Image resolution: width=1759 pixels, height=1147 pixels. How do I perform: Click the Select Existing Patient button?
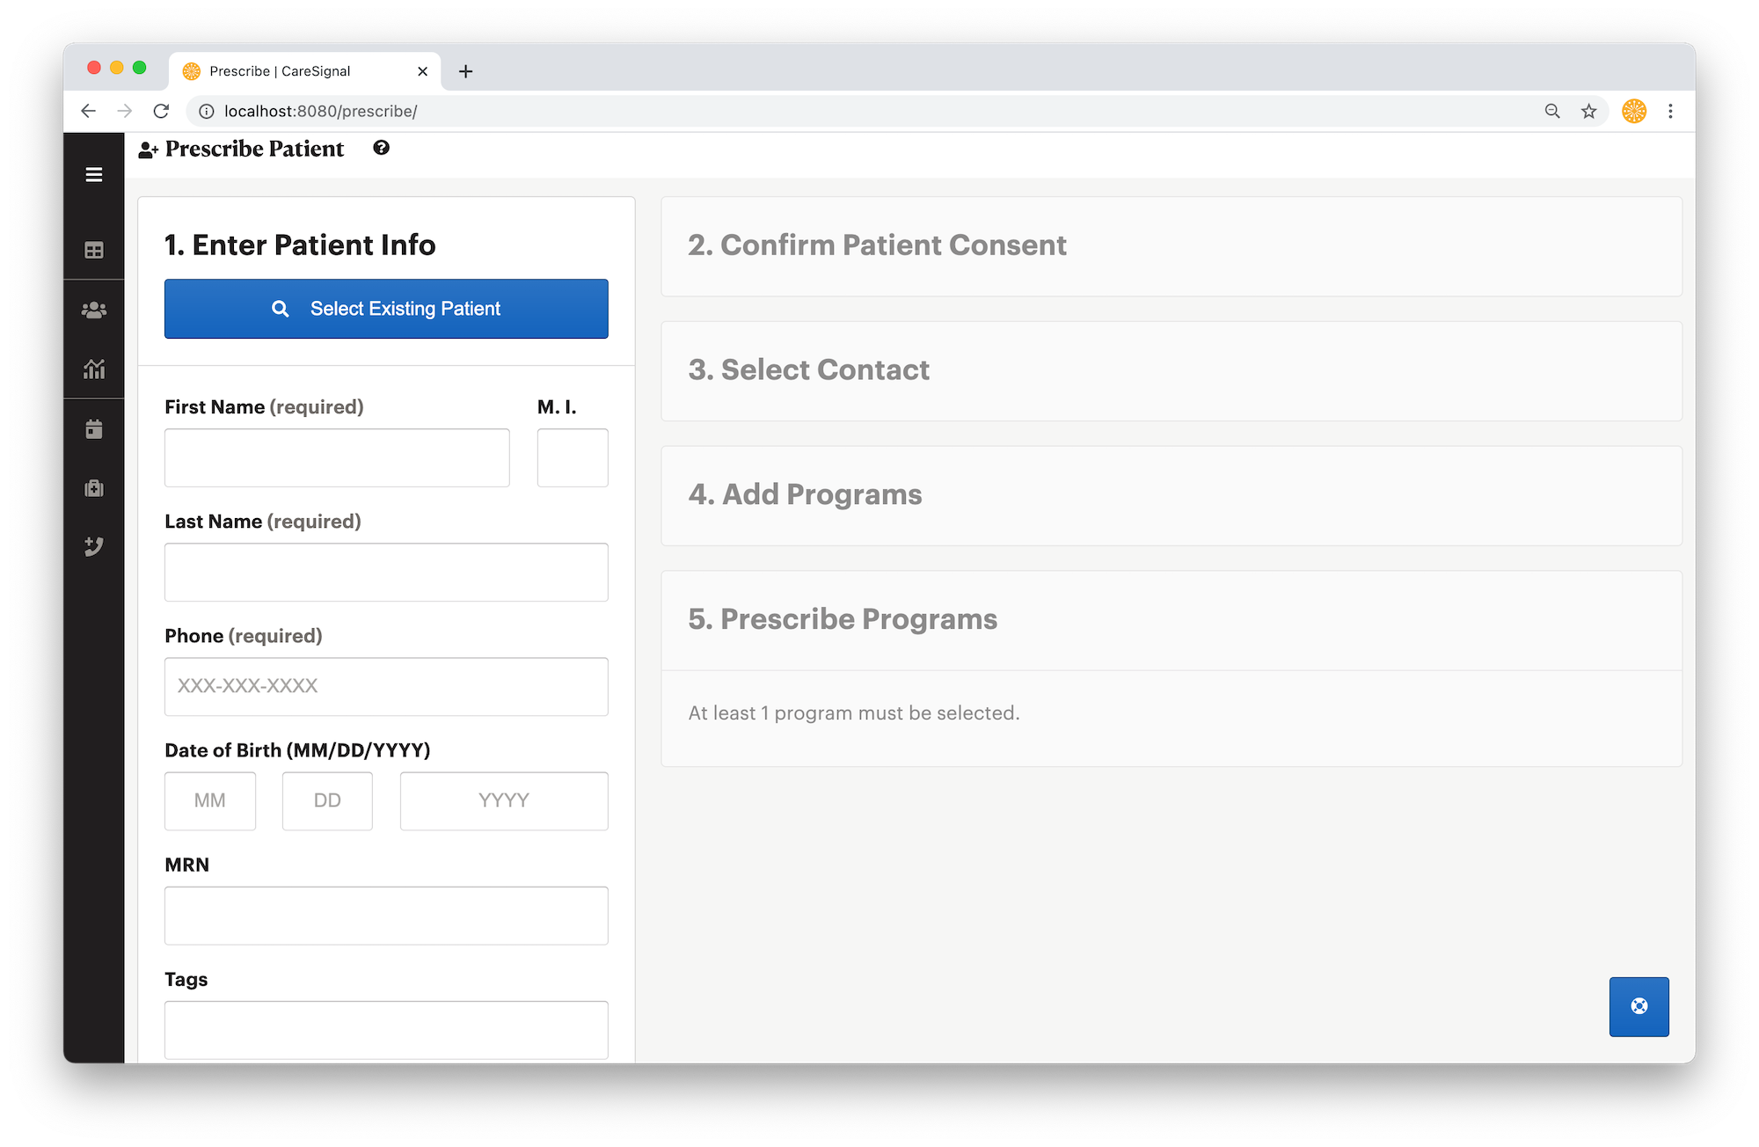pyautogui.click(x=386, y=309)
